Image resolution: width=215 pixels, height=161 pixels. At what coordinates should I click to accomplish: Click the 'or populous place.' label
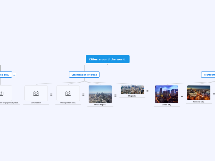[11, 103]
